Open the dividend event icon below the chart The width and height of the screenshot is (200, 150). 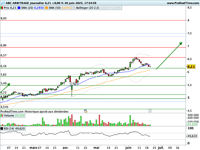(86, 111)
